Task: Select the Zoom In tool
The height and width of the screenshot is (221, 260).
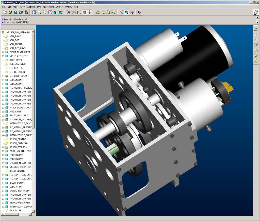Action: pyautogui.click(x=39, y=12)
